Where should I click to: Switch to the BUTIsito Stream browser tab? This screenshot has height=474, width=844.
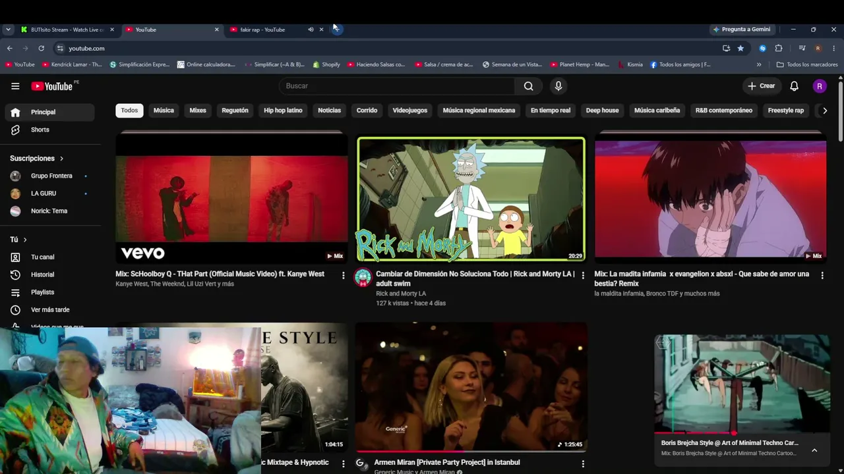pyautogui.click(x=67, y=30)
